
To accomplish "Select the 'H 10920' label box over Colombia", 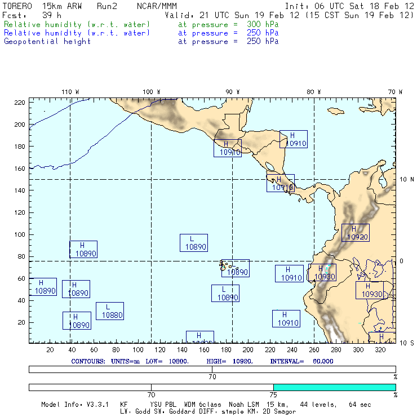I will click(x=356, y=233).
